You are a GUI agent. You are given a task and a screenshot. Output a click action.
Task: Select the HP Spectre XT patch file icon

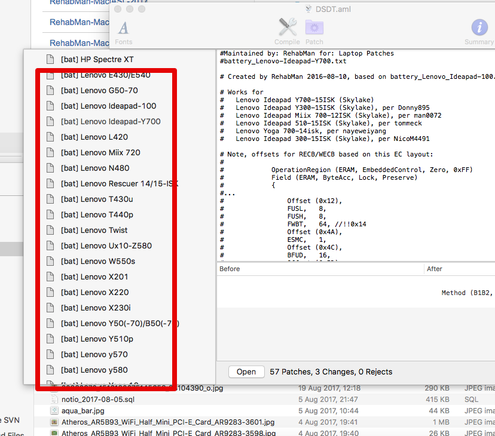[x=50, y=59]
